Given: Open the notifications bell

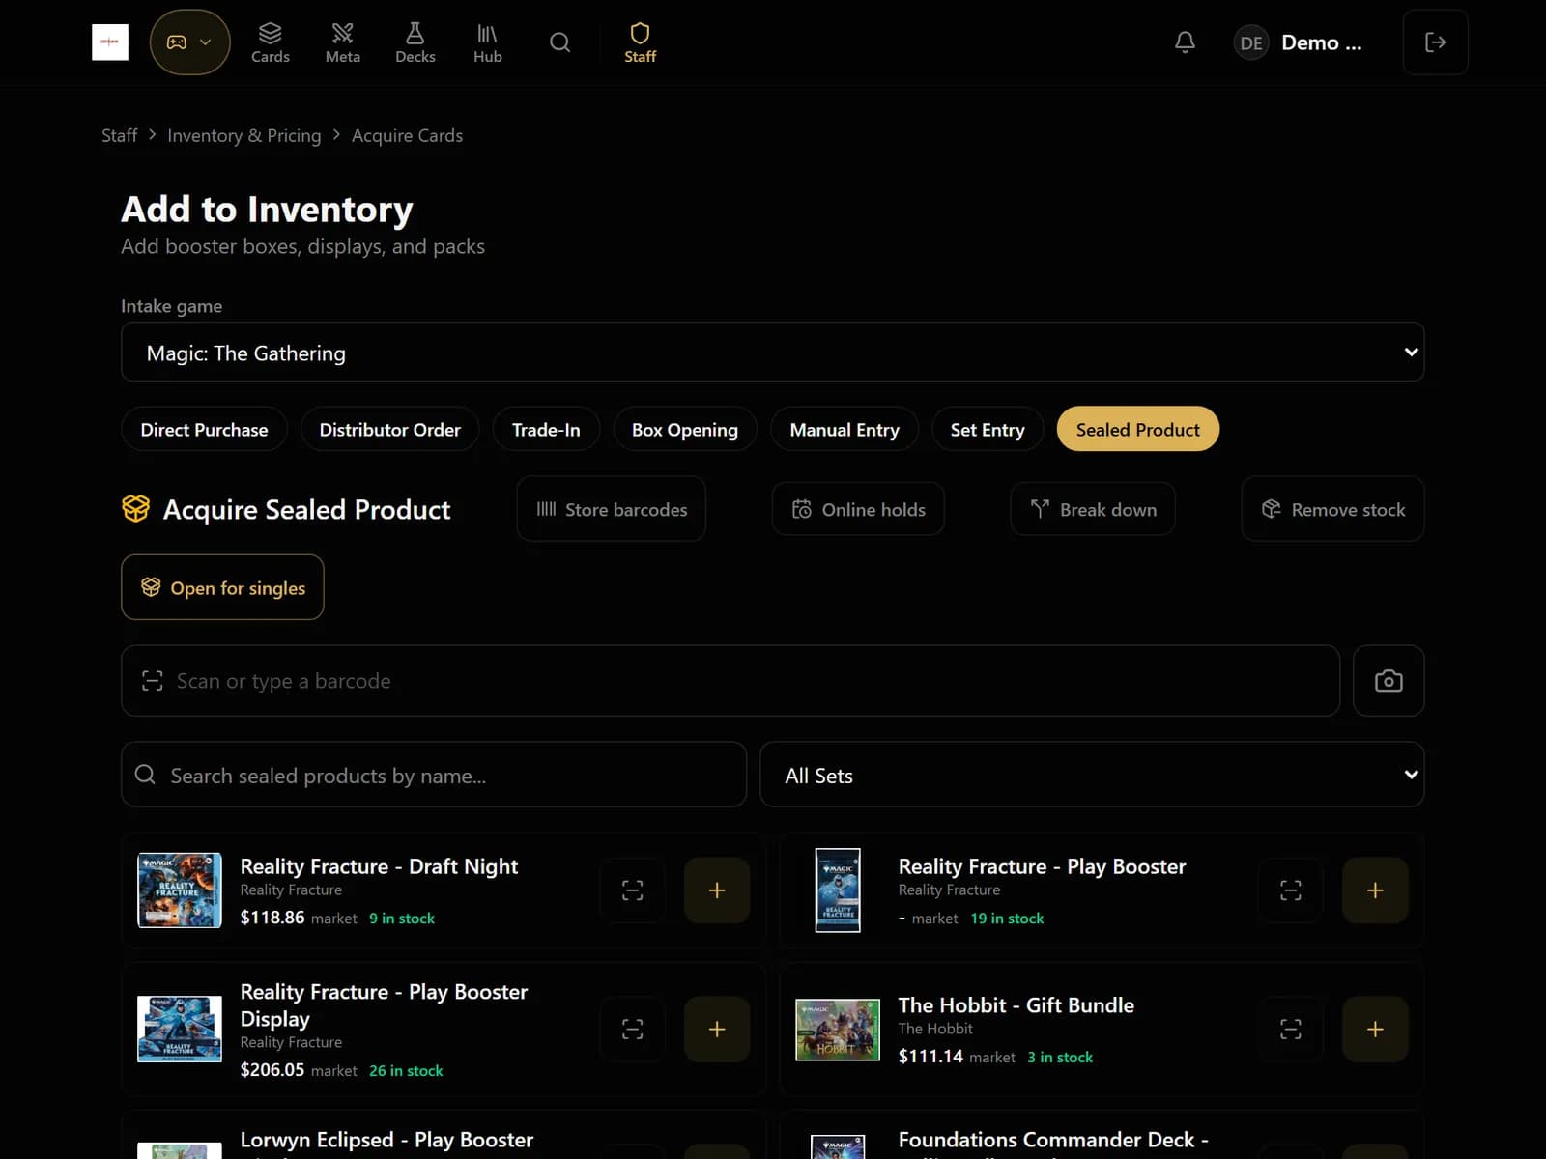Looking at the screenshot, I should pos(1185,42).
